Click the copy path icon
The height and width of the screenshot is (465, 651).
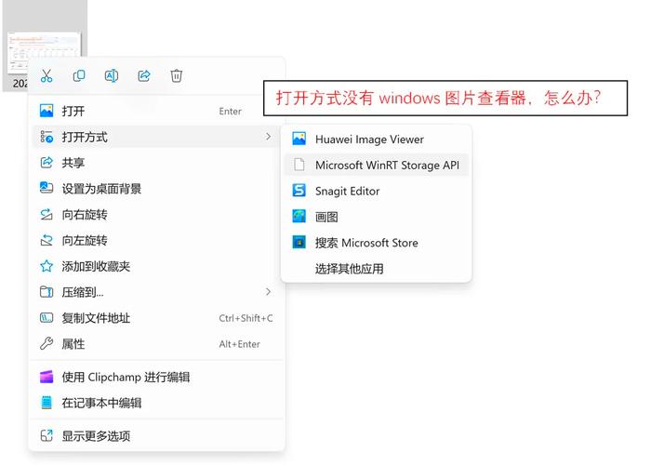pos(46,318)
